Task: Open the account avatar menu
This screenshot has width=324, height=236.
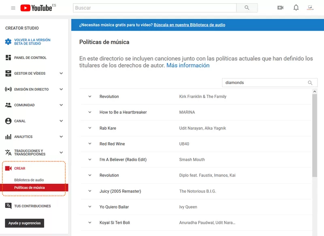Action: tap(310, 8)
